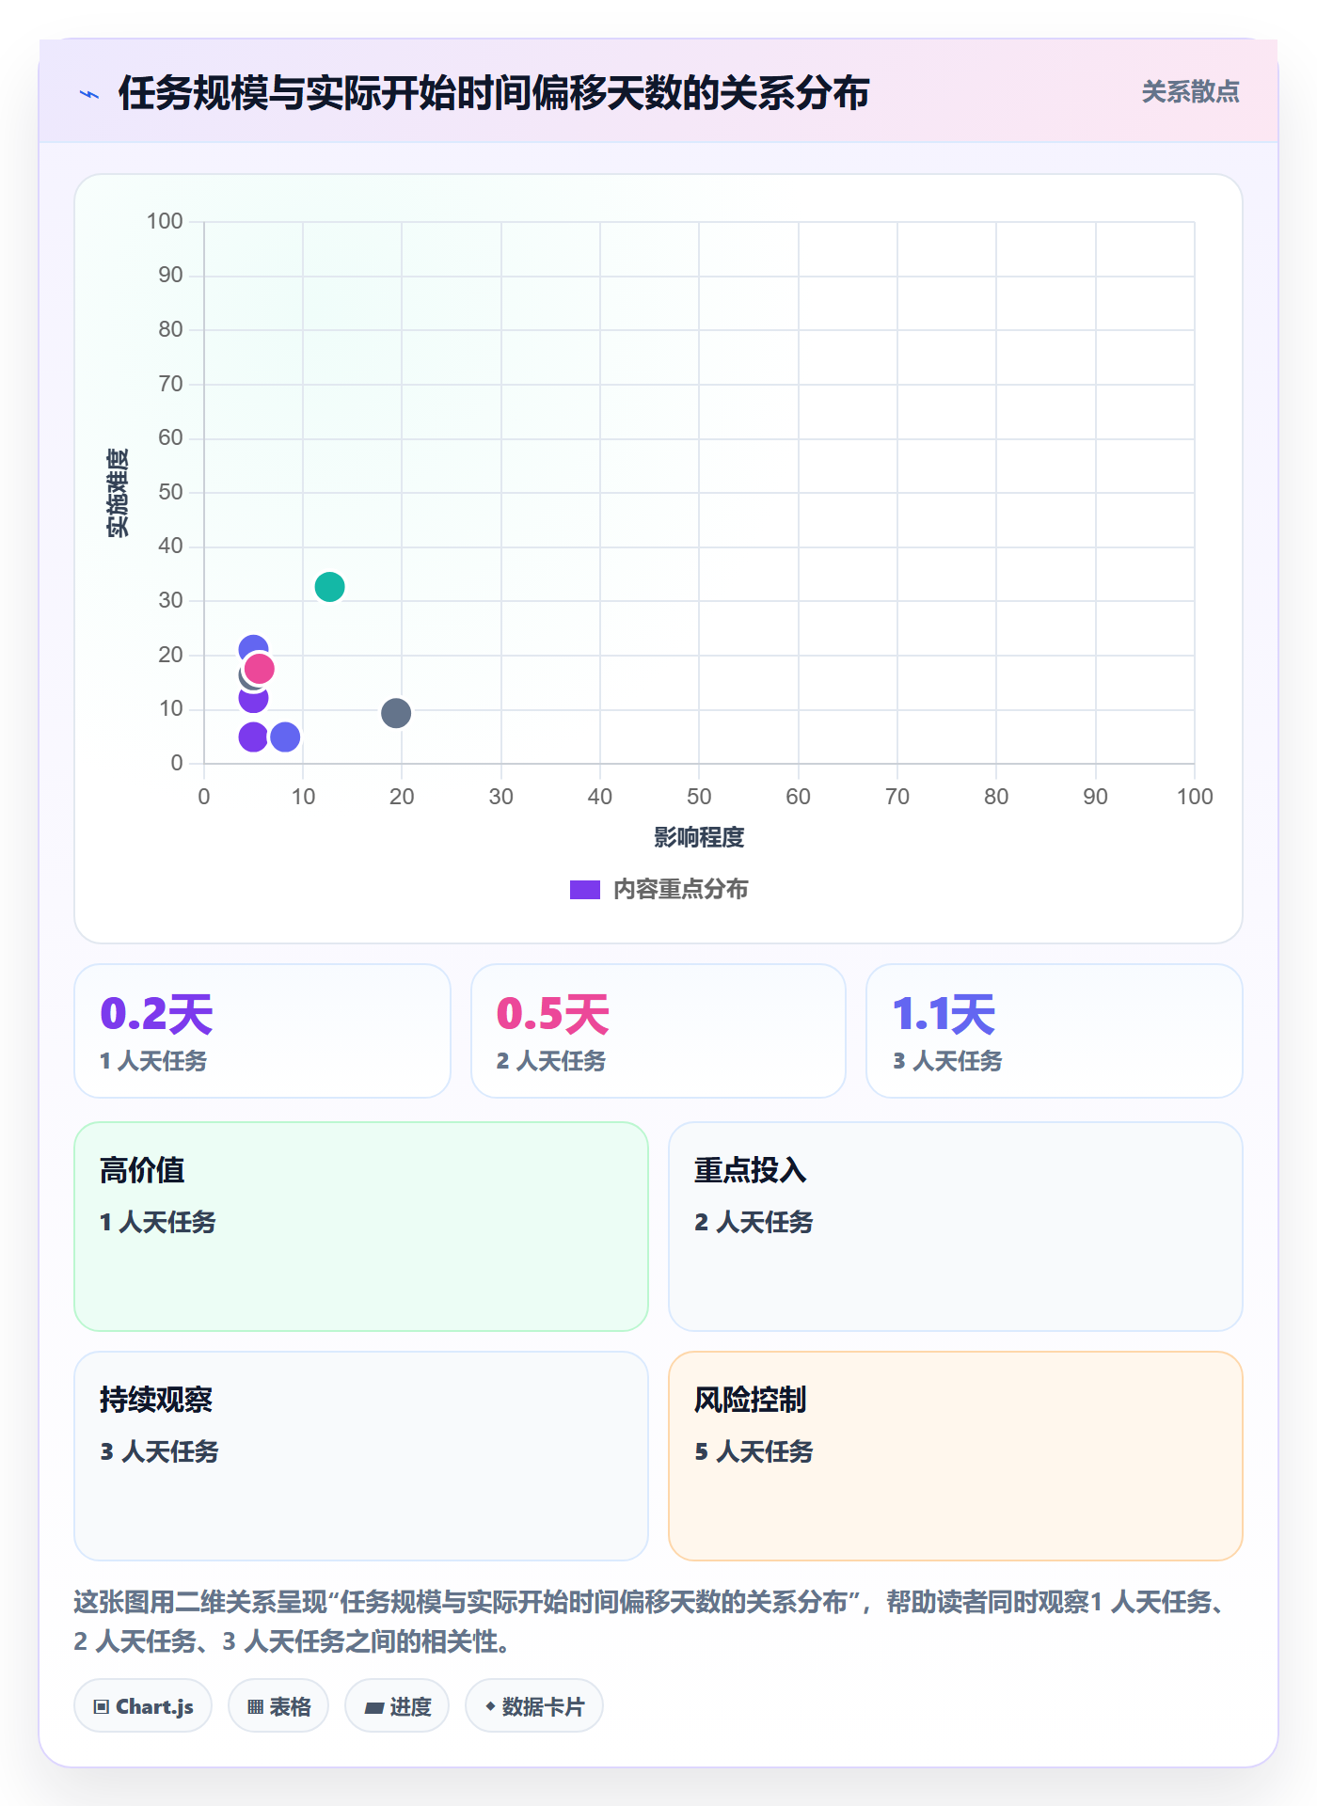Click the Chart.js tag chip
1317x1806 pixels.
143,1706
